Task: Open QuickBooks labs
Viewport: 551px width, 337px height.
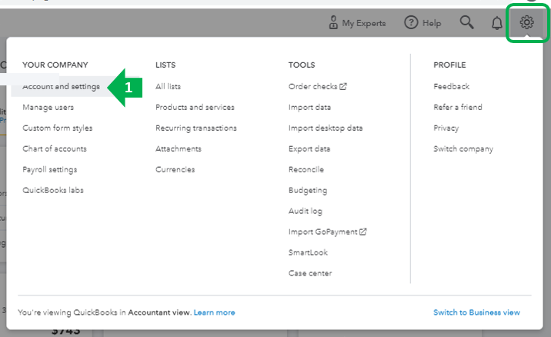Action: (x=53, y=190)
